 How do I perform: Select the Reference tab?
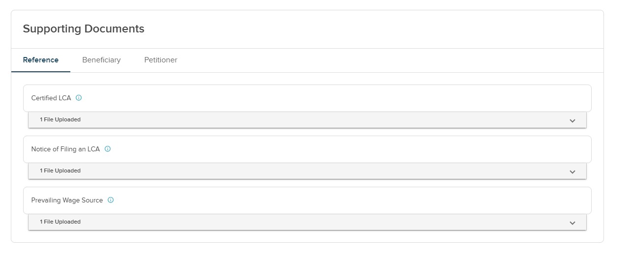[41, 60]
